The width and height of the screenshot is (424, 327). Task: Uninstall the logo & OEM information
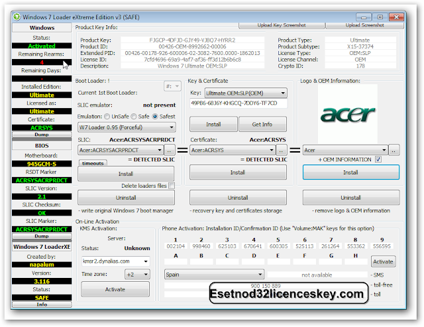pos(351,198)
